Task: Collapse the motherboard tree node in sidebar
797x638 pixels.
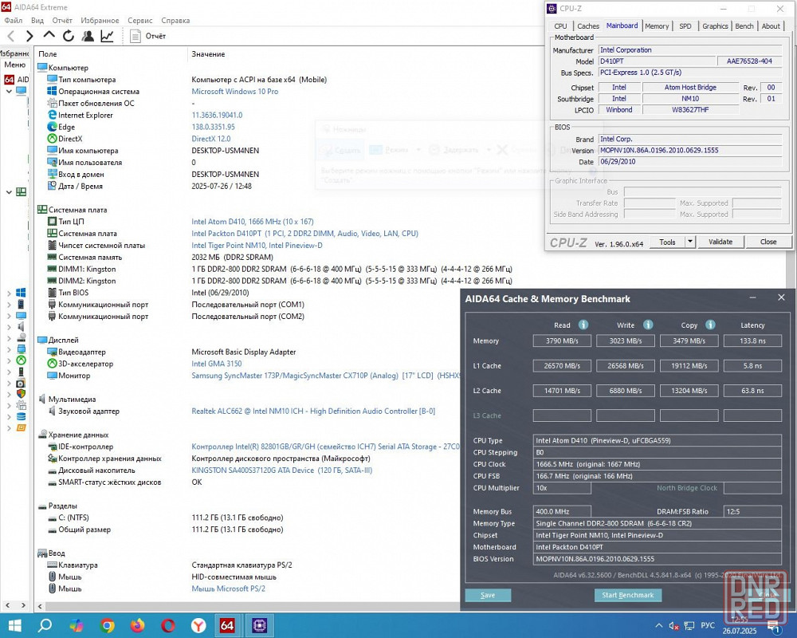Action: (x=9, y=192)
